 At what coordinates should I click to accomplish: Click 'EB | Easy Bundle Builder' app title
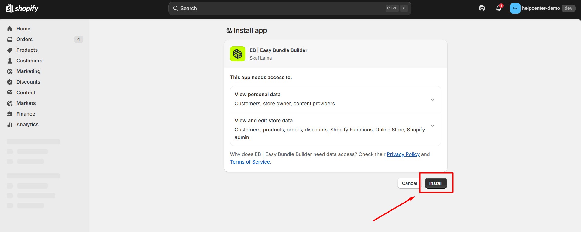[278, 50]
